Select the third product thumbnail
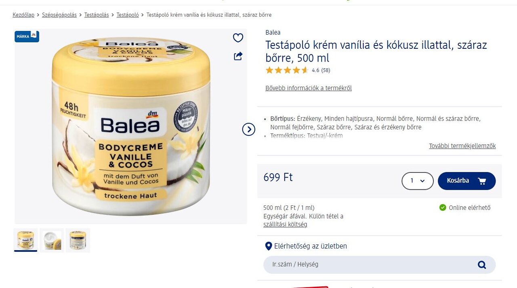517x288 pixels. (78, 240)
